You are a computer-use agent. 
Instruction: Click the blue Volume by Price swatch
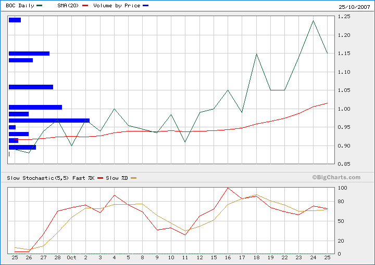point(145,5)
